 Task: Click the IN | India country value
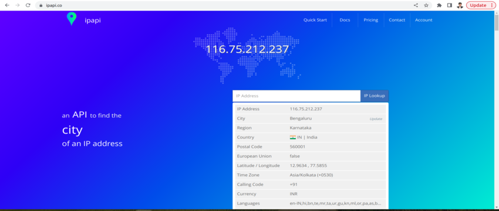(x=307, y=137)
